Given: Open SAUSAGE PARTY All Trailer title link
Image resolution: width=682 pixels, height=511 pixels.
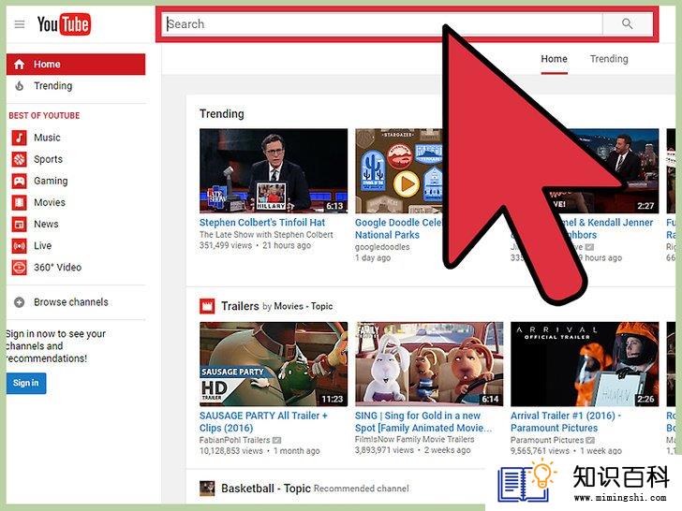Looking at the screenshot, I should (x=263, y=422).
